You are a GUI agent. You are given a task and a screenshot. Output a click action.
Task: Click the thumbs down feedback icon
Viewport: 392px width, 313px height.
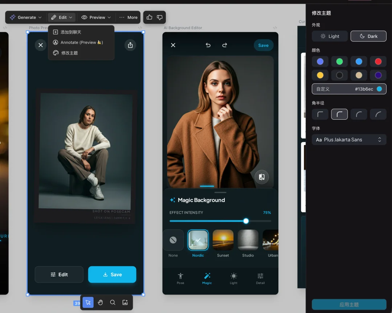tap(160, 17)
